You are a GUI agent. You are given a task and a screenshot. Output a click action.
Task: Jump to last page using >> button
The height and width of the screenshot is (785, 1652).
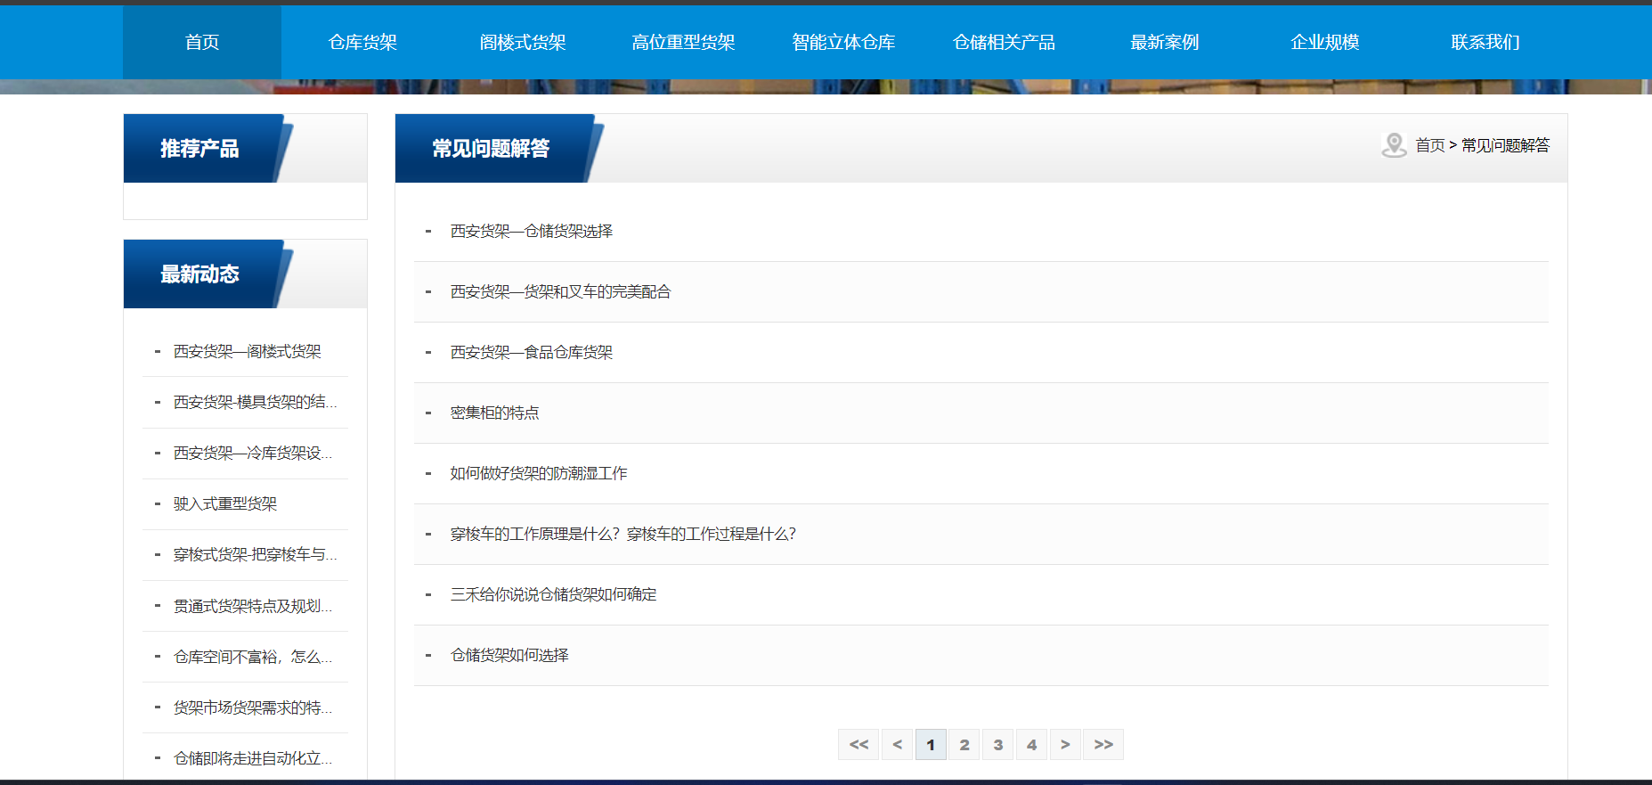coord(1103,745)
